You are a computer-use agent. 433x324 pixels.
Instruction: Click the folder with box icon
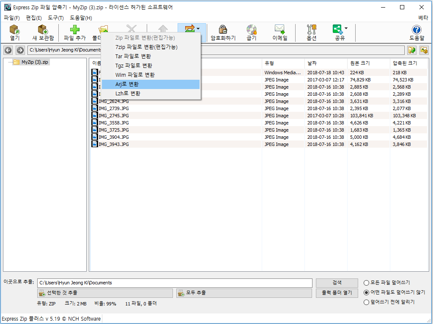coord(424,50)
